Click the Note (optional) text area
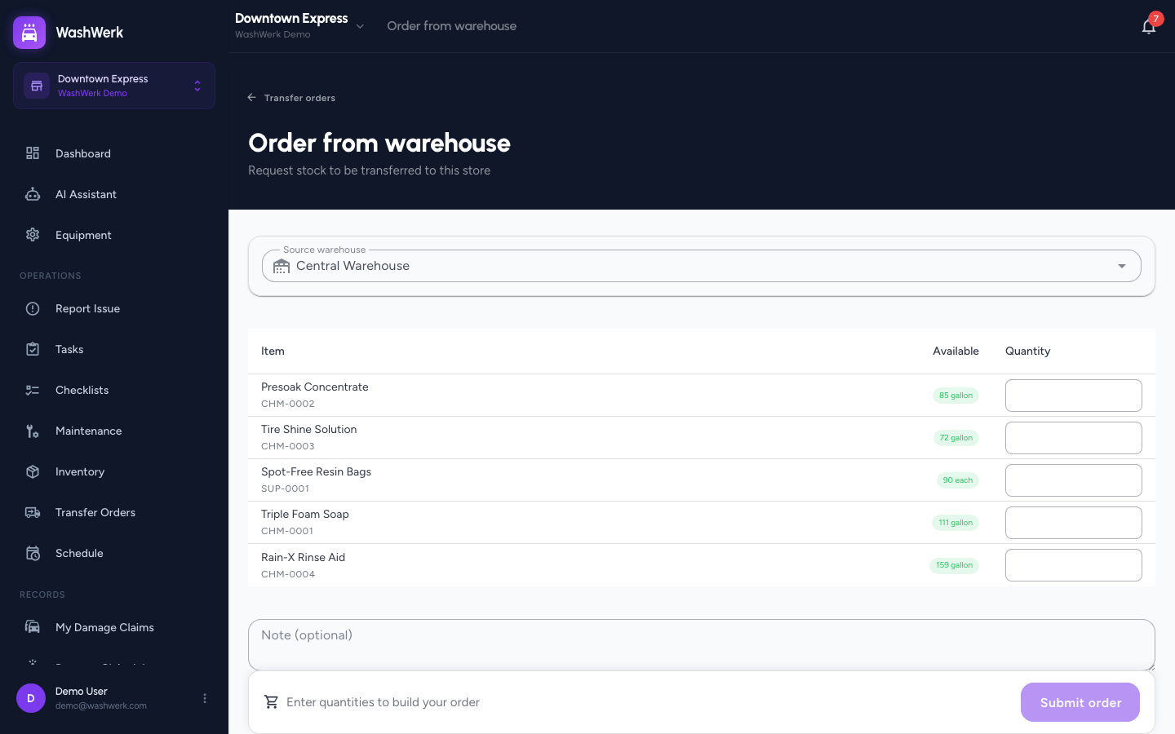1175x734 pixels. (x=702, y=645)
